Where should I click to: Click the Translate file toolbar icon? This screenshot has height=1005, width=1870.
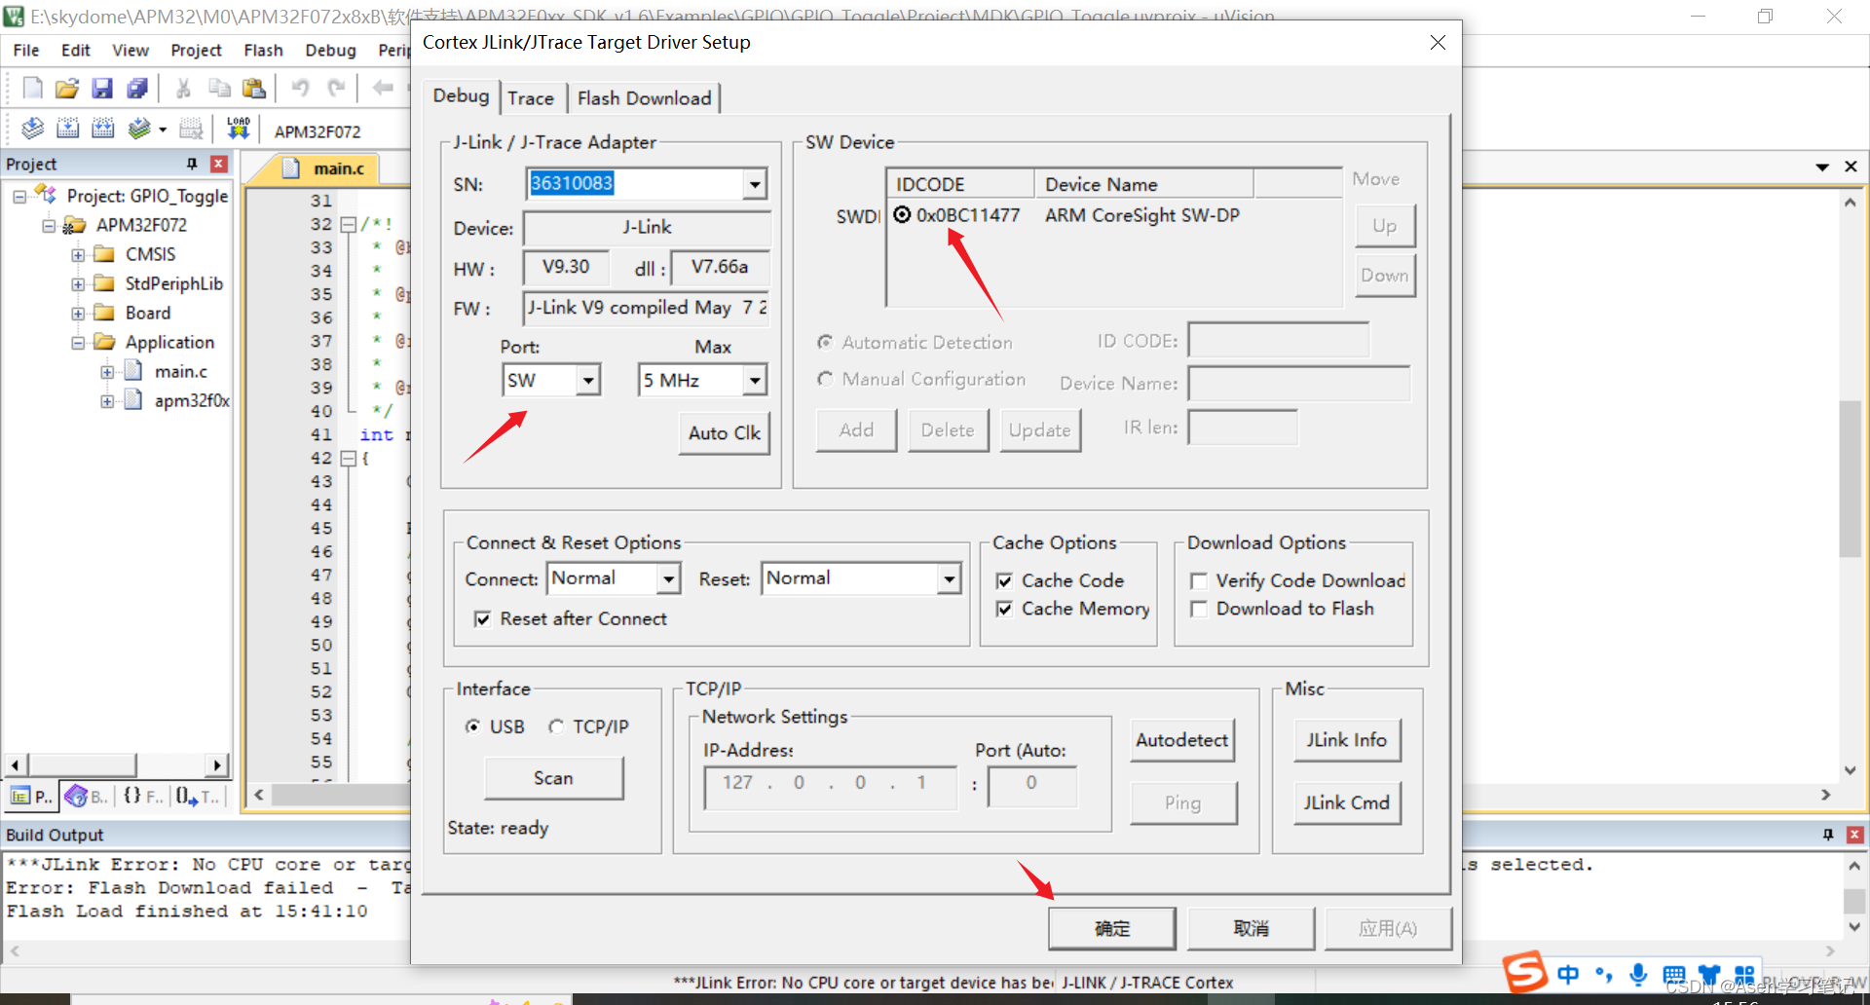(32, 129)
